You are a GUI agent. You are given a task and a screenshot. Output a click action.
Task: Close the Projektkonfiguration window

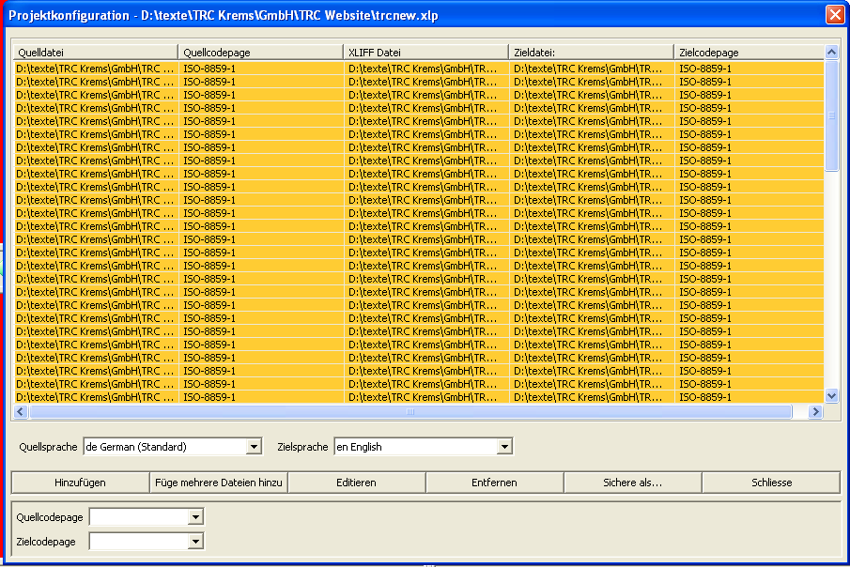[x=833, y=15]
